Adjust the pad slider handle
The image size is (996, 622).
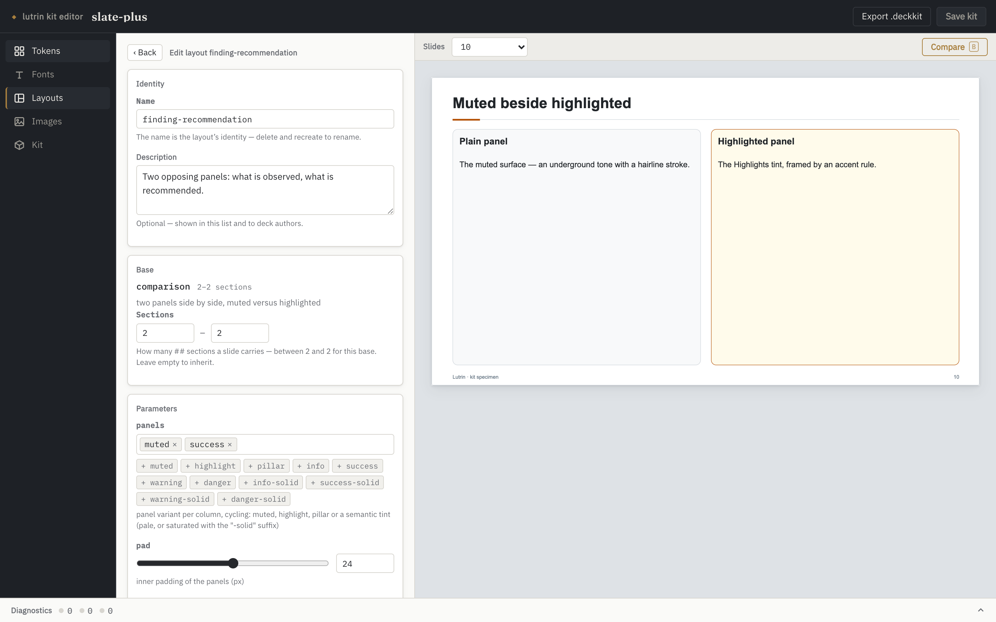(233, 563)
